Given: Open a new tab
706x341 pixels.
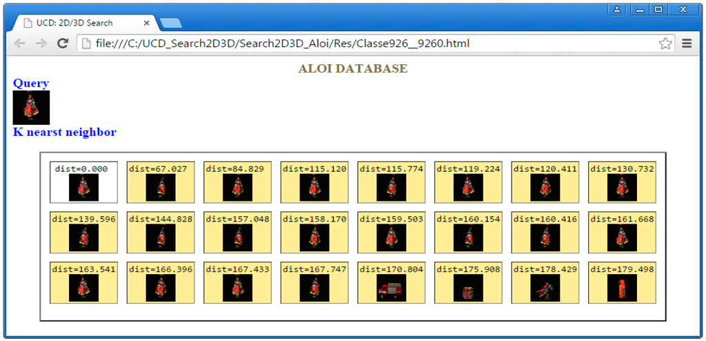Looking at the screenshot, I should point(171,23).
